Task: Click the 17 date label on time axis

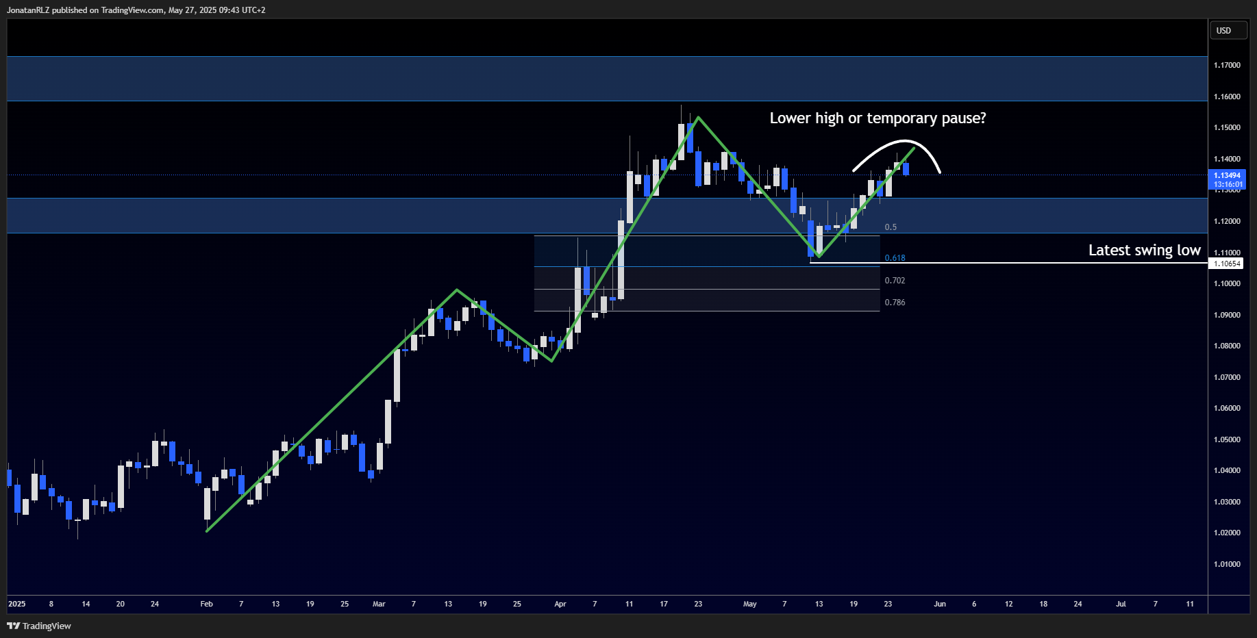Action: pyautogui.click(x=664, y=604)
